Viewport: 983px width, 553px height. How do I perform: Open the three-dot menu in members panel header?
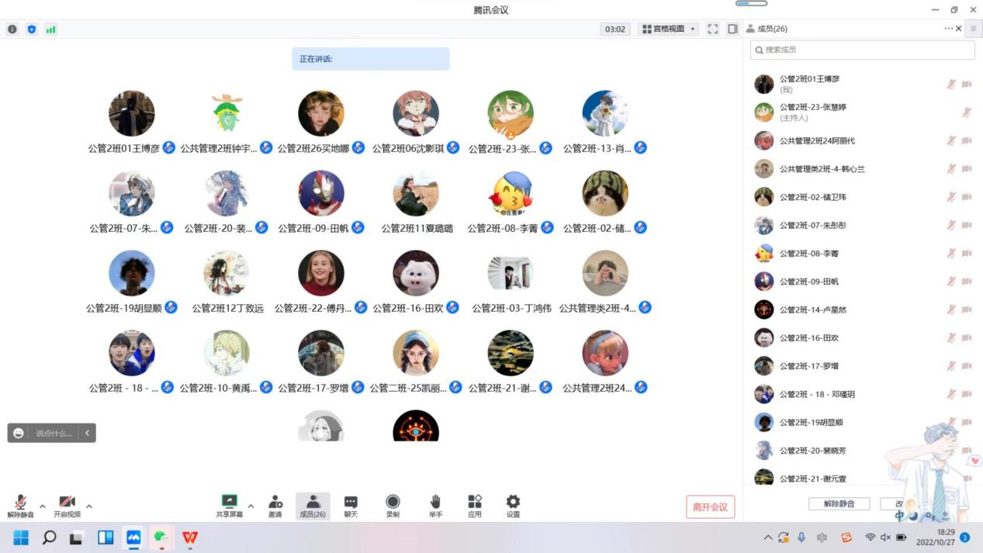coord(948,29)
